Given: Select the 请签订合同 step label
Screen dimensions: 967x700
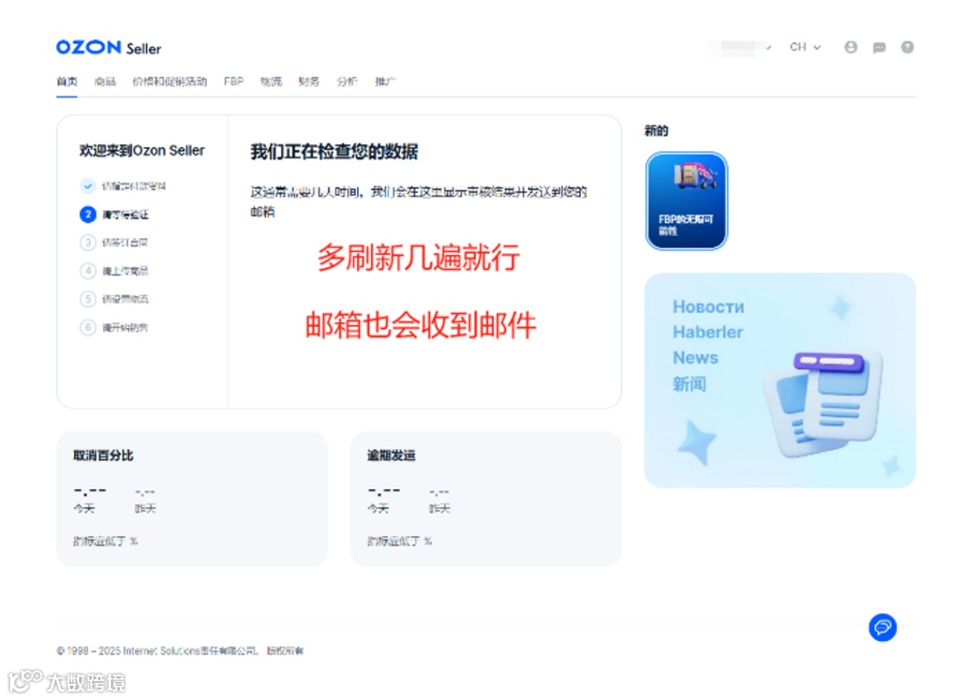Looking at the screenshot, I should pos(124,243).
